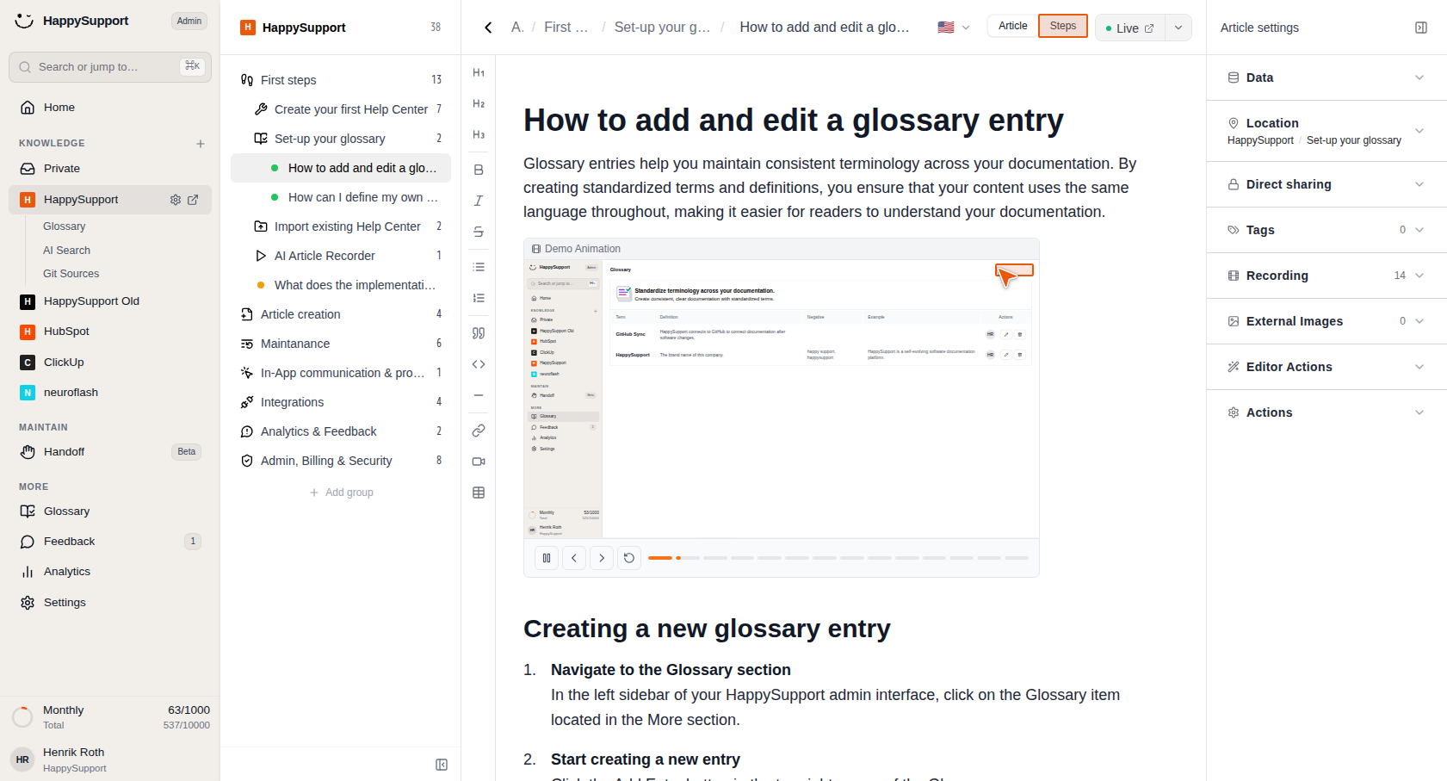
Task: Open the Live status dropdown arrow
Action: click(x=1178, y=28)
